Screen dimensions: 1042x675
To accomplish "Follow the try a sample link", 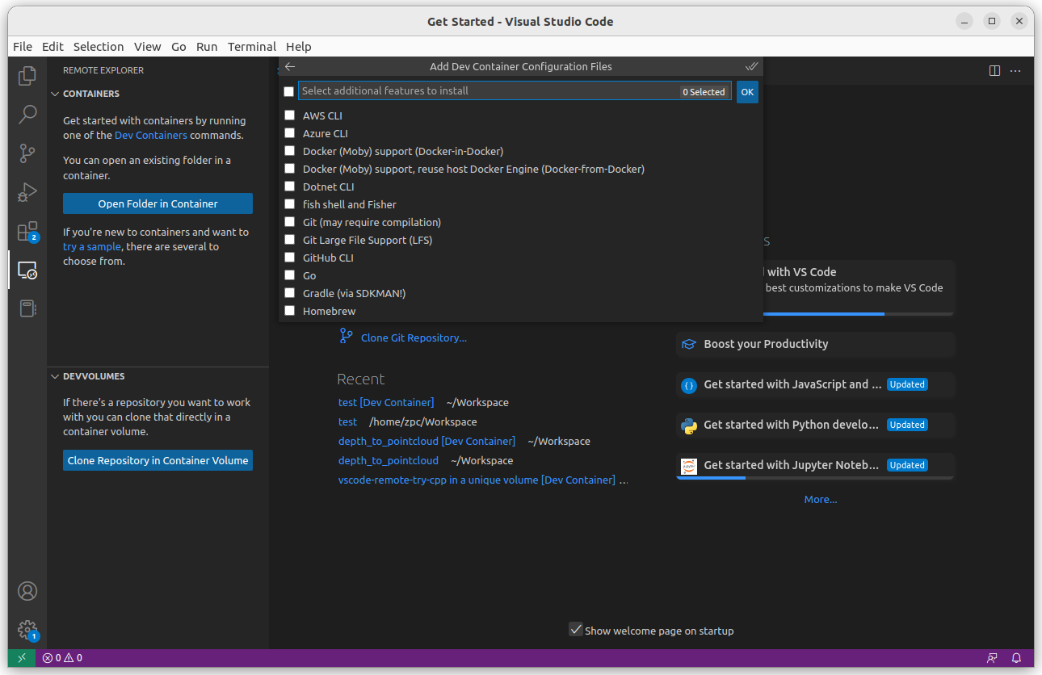I will [92, 246].
